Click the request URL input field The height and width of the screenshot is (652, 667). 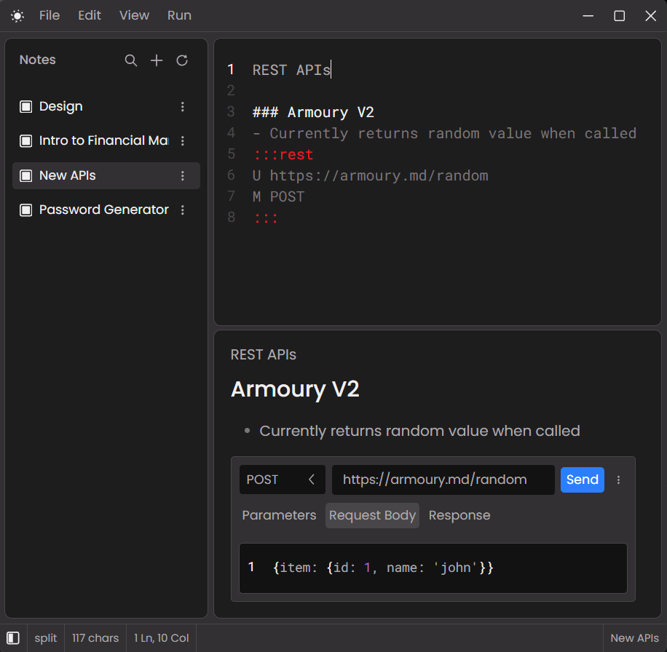pyautogui.click(x=443, y=480)
